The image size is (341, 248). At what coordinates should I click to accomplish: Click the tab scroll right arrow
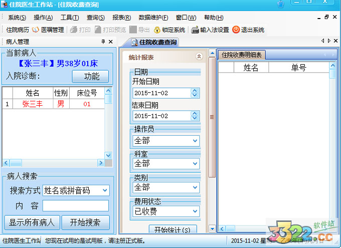coord(329,41)
